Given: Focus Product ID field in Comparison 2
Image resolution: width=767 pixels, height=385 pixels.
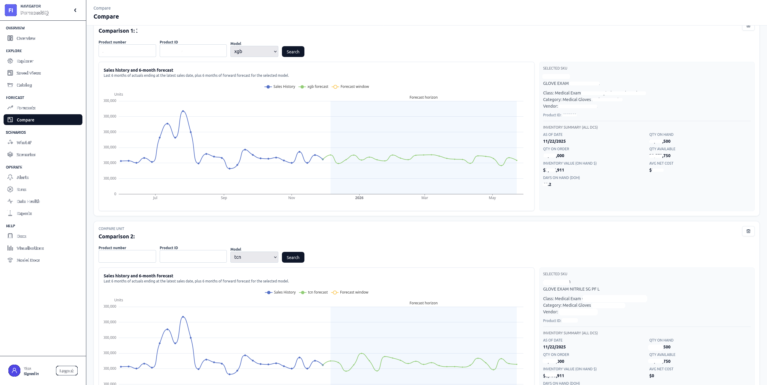Looking at the screenshot, I should click(x=193, y=256).
